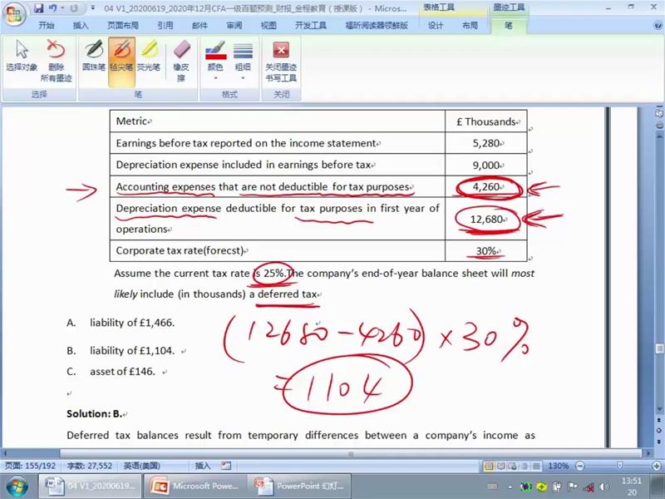This screenshot has height=499, width=665.
Task: Toggle the highlighted 毡尖笔 felt-tip pen
Action: pyautogui.click(x=121, y=61)
